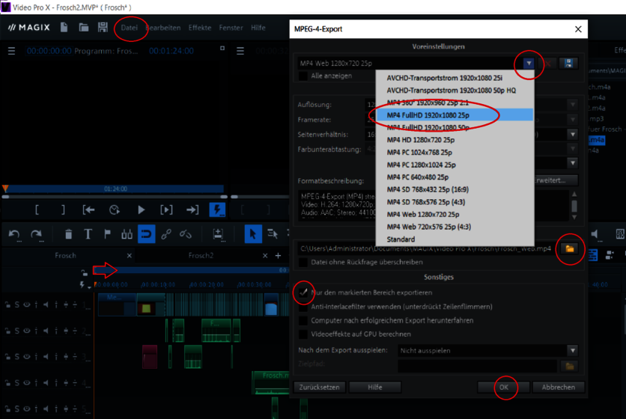Screen dimensions: 626x419
Task: Toggle the magnet snapping button
Action: [147, 234]
